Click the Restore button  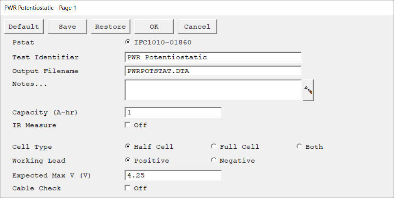pyautogui.click(x=110, y=27)
